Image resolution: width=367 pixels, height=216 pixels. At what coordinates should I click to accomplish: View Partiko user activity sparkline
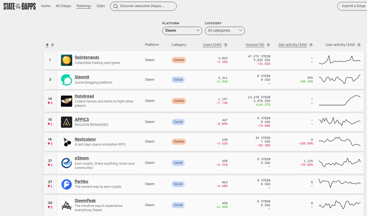pos(340,183)
